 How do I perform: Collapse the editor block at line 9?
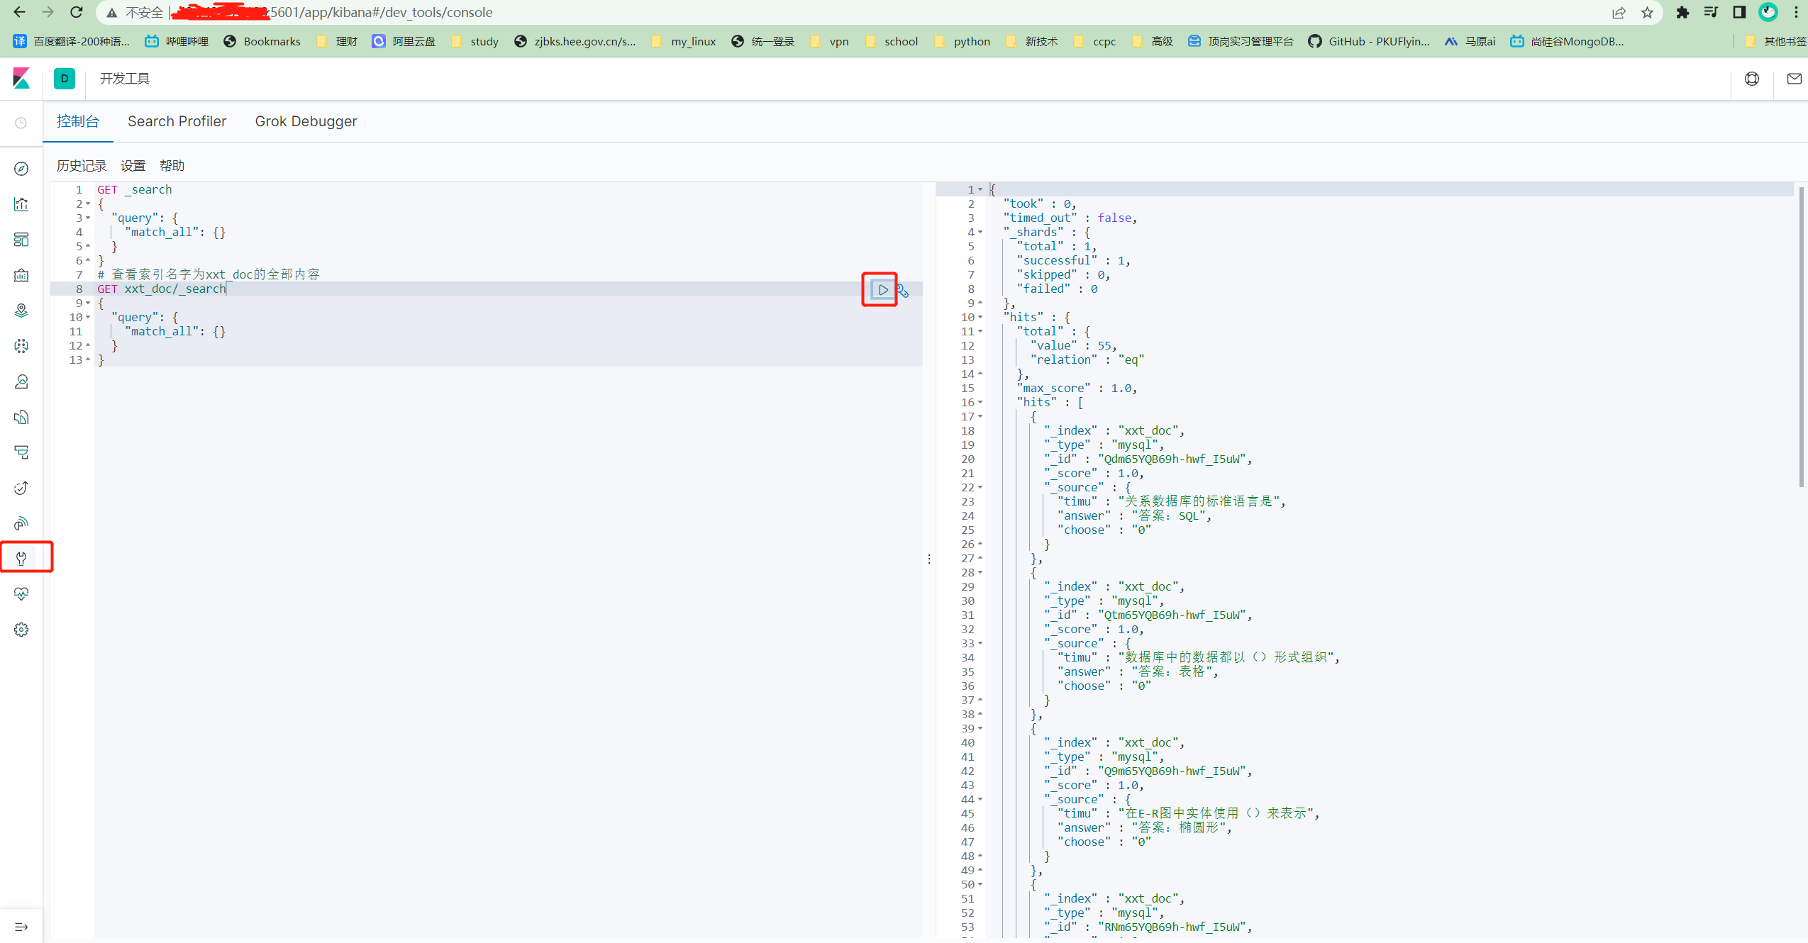[88, 303]
